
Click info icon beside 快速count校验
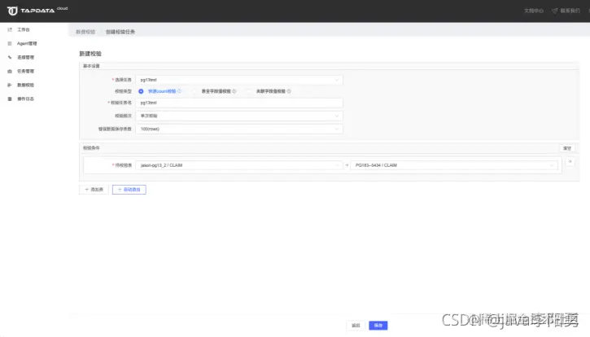point(180,91)
